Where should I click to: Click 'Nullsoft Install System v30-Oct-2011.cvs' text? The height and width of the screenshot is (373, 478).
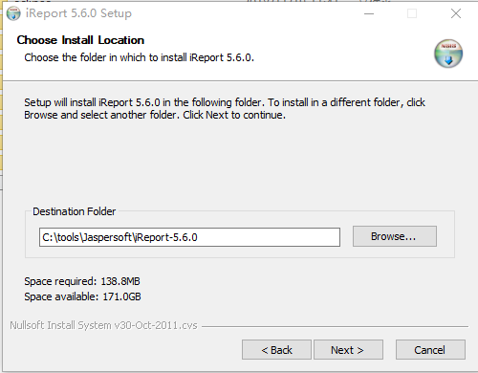pos(103,325)
